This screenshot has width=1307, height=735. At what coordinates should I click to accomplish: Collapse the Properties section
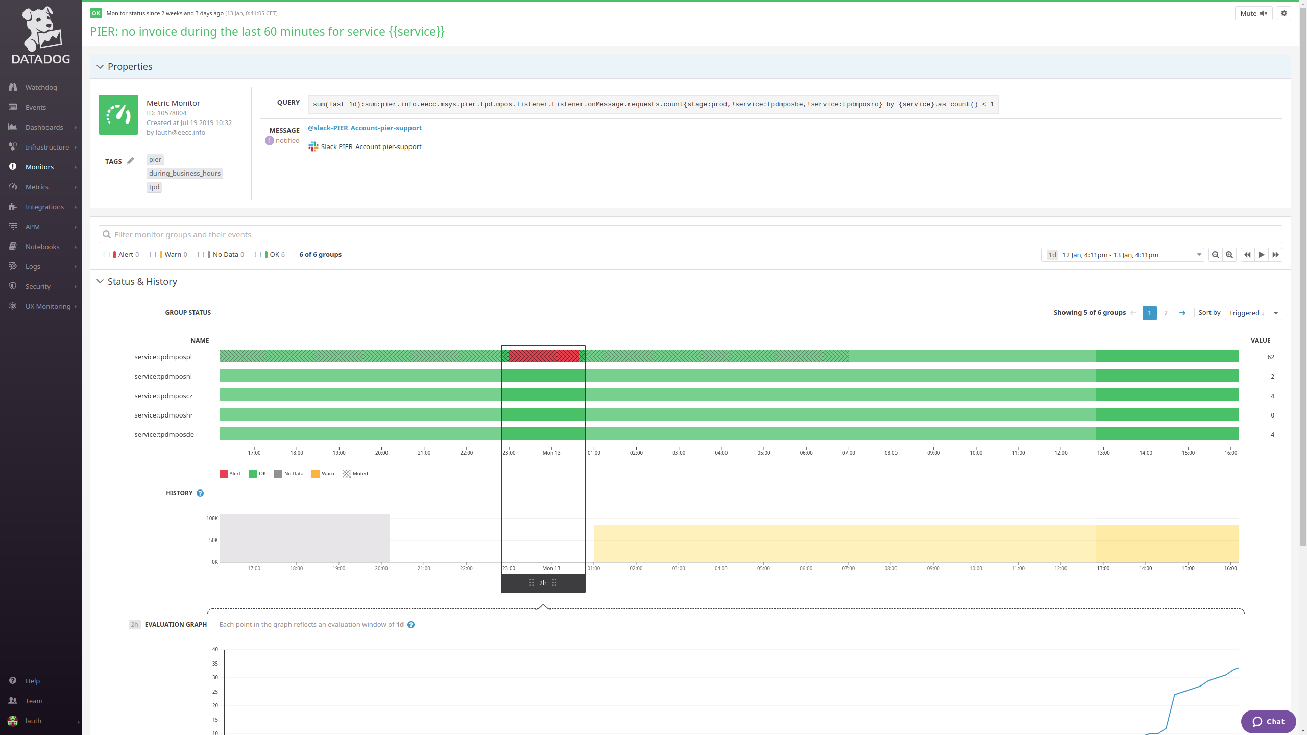click(101, 66)
